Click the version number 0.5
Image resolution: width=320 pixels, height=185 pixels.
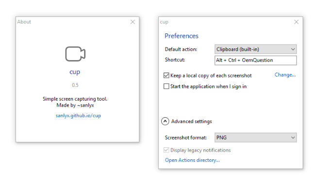point(75,85)
